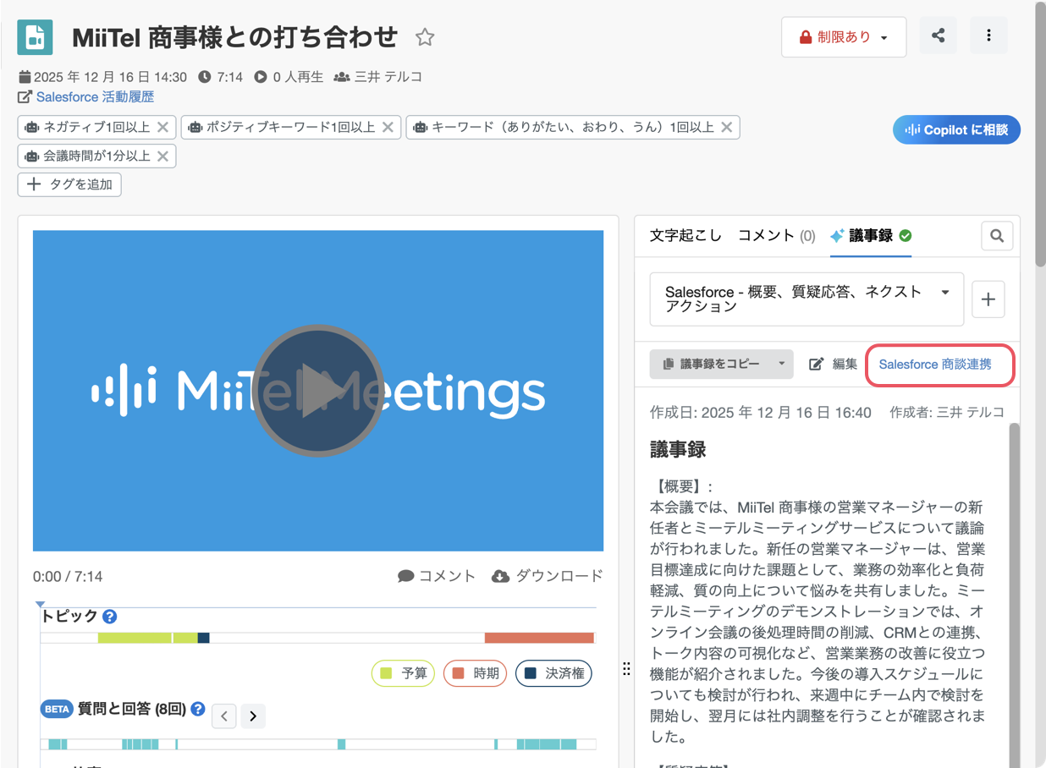Go to previous question with left chevron
1046x768 pixels.
[x=224, y=716]
